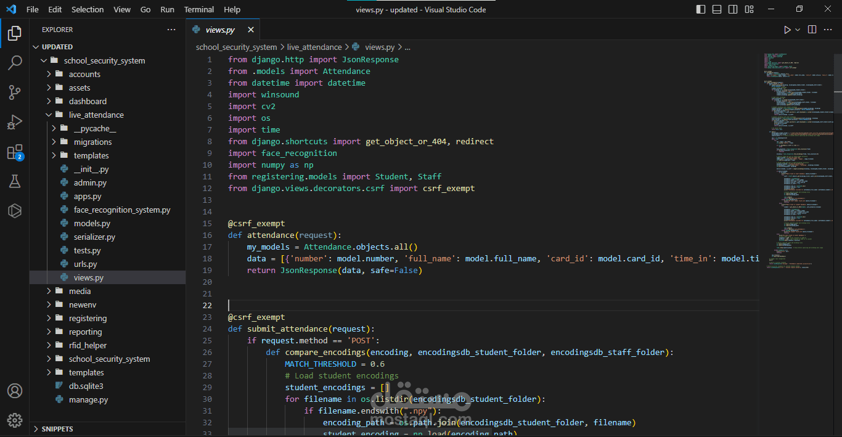This screenshot has height=437, width=842.
Task: Click the icon below the Testing flask
Action: coord(15,211)
